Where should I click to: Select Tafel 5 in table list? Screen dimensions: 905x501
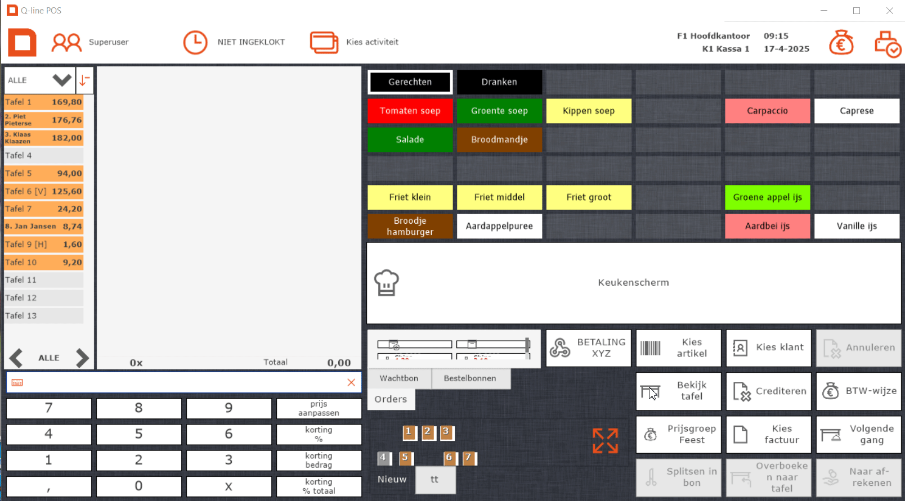[43, 173]
